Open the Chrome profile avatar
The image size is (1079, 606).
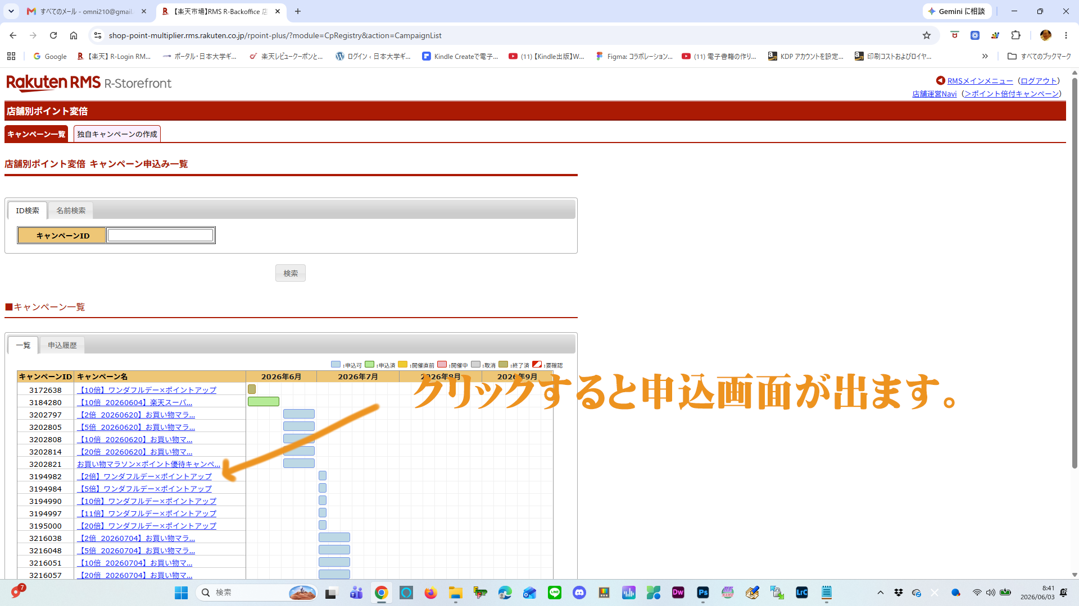click(1046, 35)
